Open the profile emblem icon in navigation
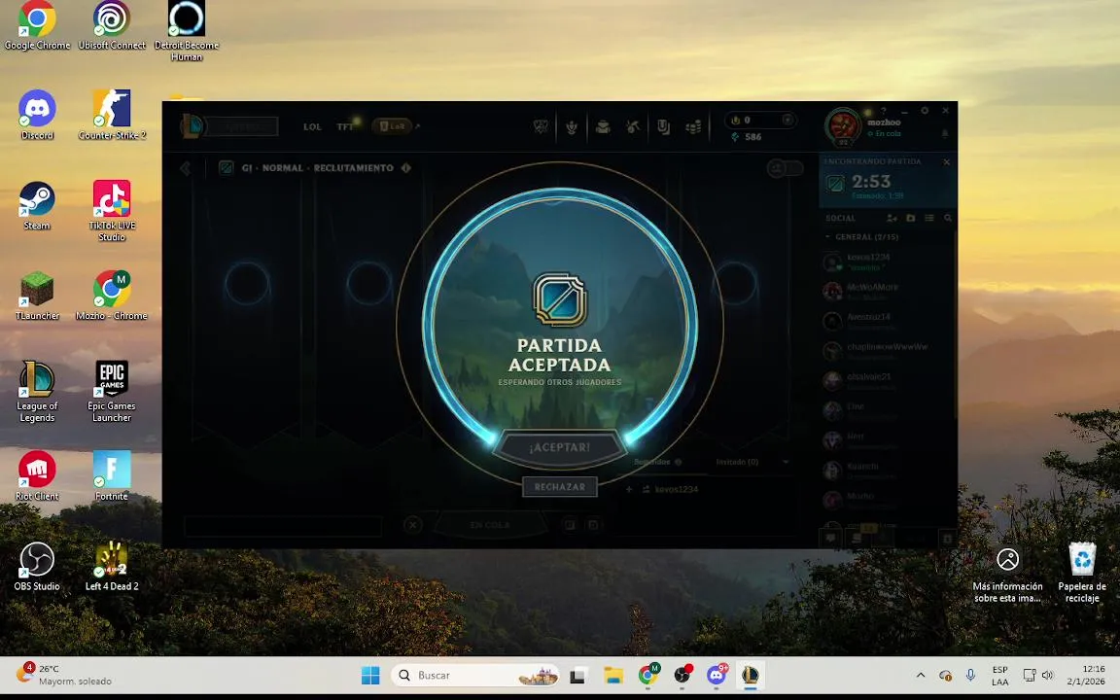Viewport: 1120px width, 700px height. click(x=572, y=127)
